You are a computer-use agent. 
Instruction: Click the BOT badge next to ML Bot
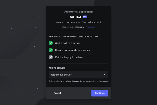(85, 17)
